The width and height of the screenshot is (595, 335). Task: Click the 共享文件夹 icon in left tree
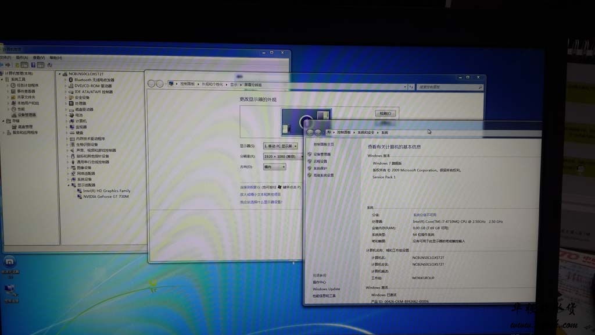(13, 97)
